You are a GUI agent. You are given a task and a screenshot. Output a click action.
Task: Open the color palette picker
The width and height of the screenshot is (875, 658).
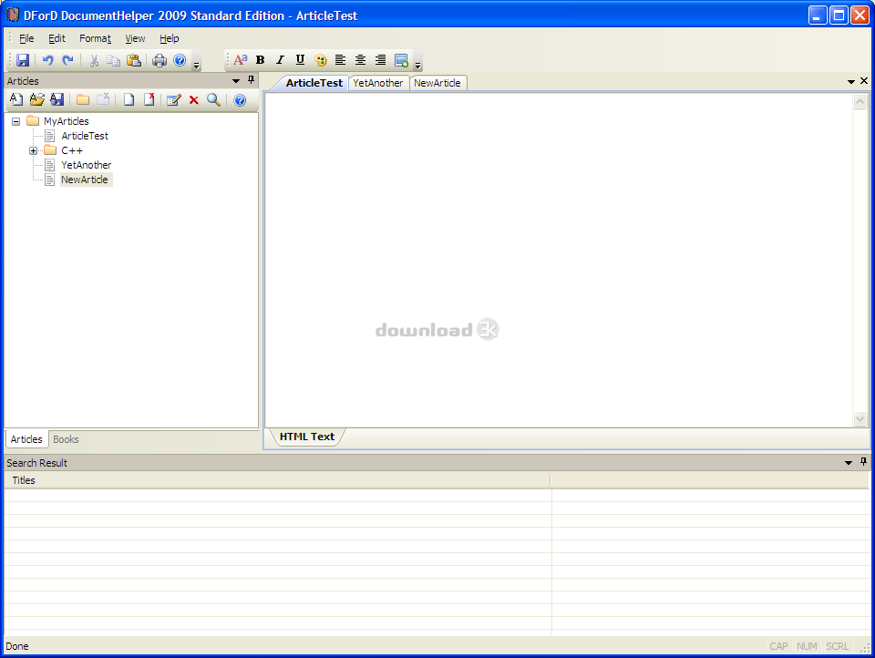tap(320, 60)
